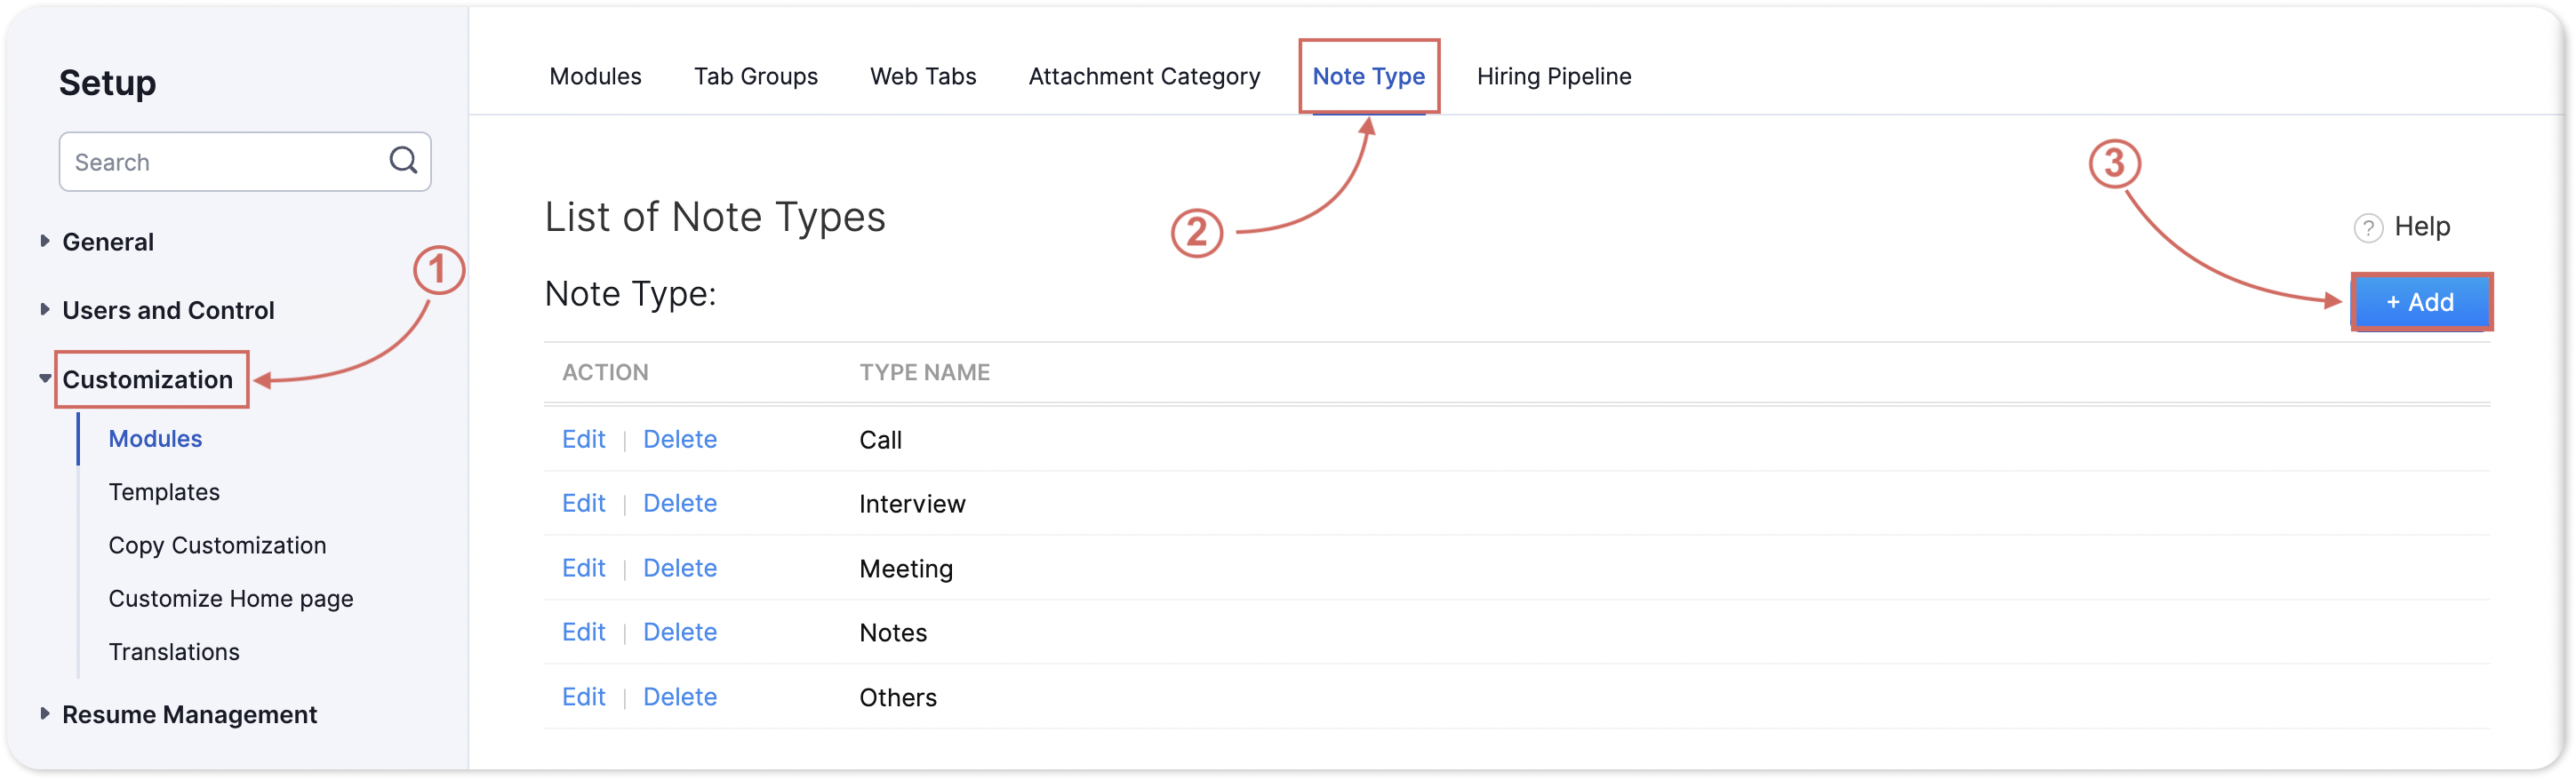Expand the Resume Management section
The width and height of the screenshot is (2576, 780).
pos(188,714)
